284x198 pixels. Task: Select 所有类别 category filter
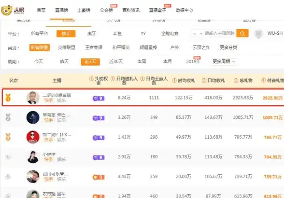pos(40,47)
